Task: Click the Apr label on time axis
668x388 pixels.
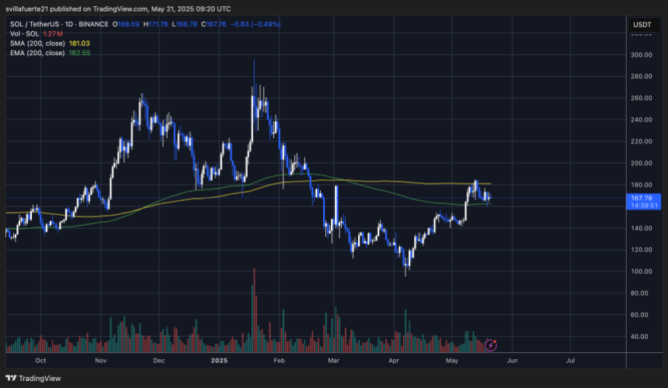Action: pyautogui.click(x=394, y=361)
